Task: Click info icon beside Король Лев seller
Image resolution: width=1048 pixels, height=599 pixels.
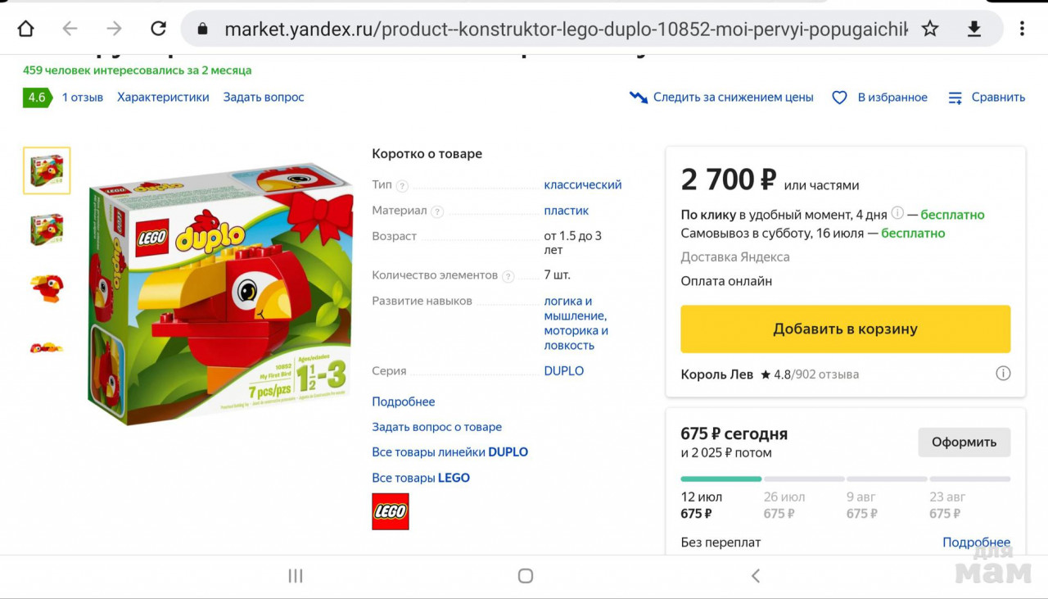Action: tap(1003, 374)
